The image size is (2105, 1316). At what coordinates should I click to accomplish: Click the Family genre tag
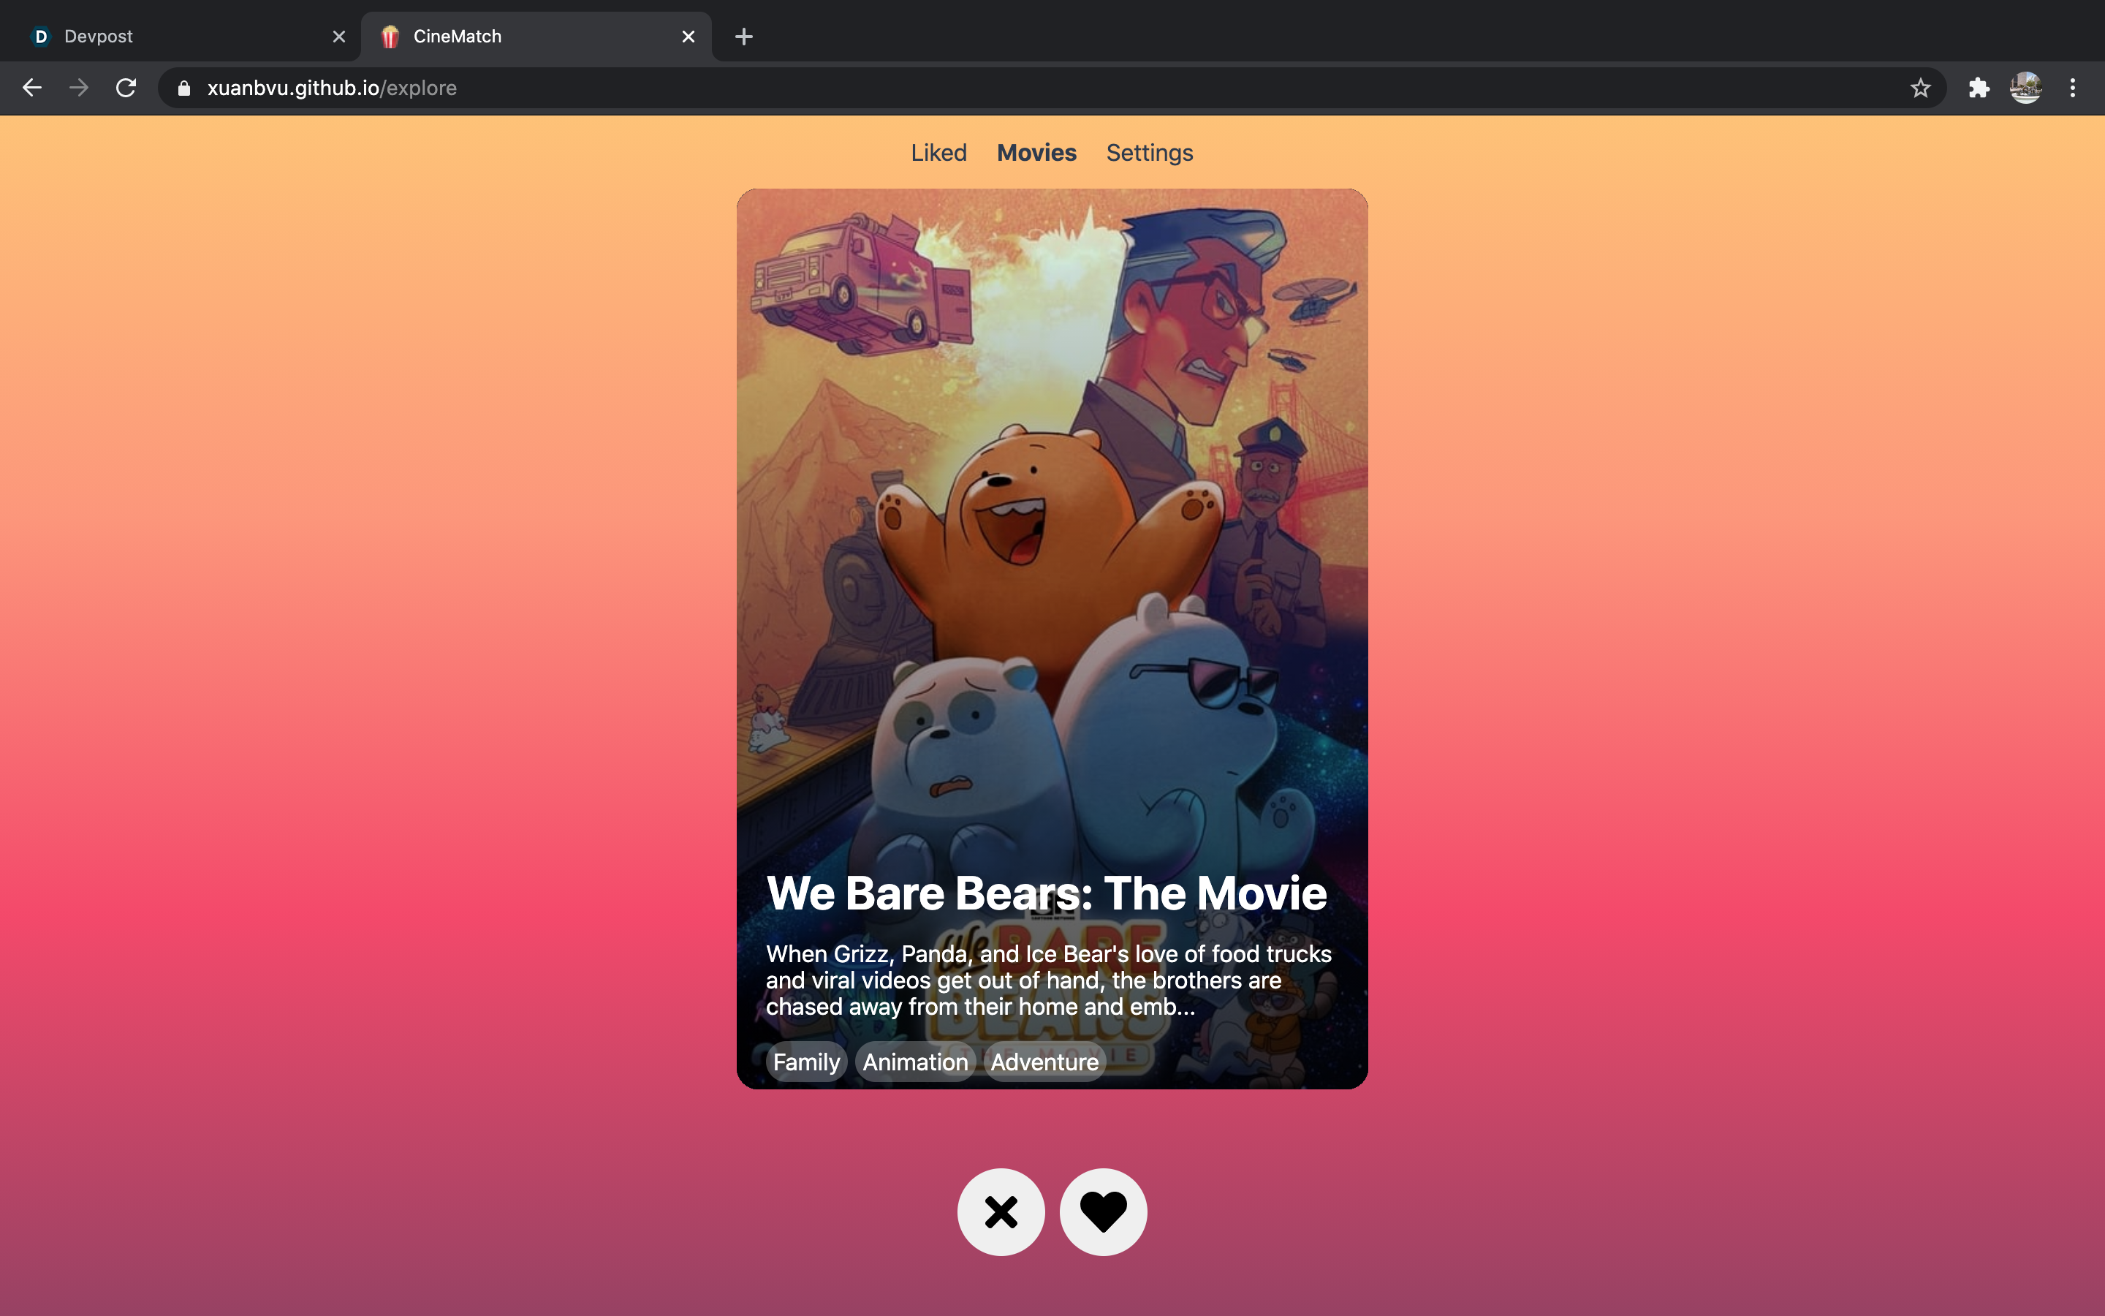coord(805,1062)
